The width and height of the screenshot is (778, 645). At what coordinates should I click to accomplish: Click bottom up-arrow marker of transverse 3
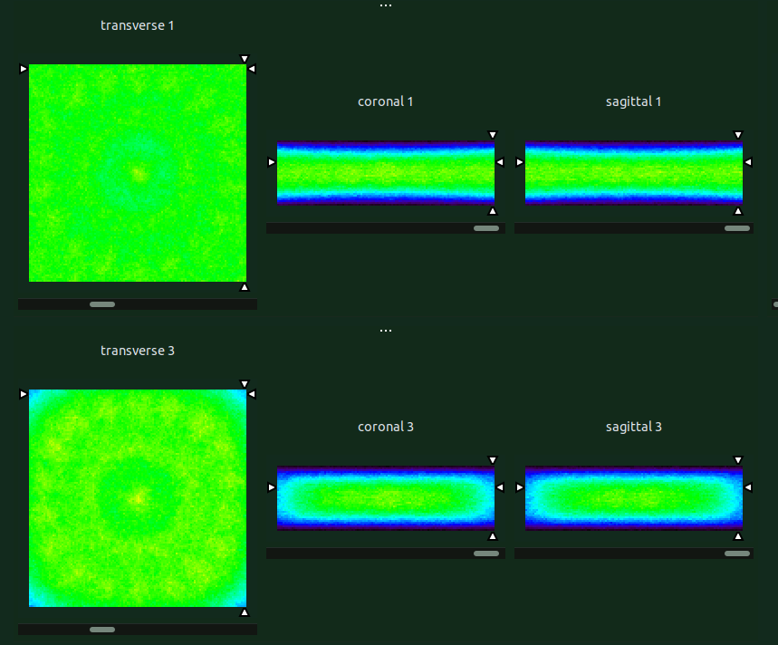click(x=245, y=612)
